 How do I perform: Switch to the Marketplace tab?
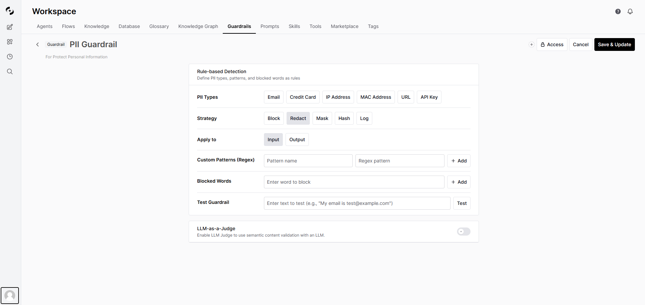pos(345,26)
